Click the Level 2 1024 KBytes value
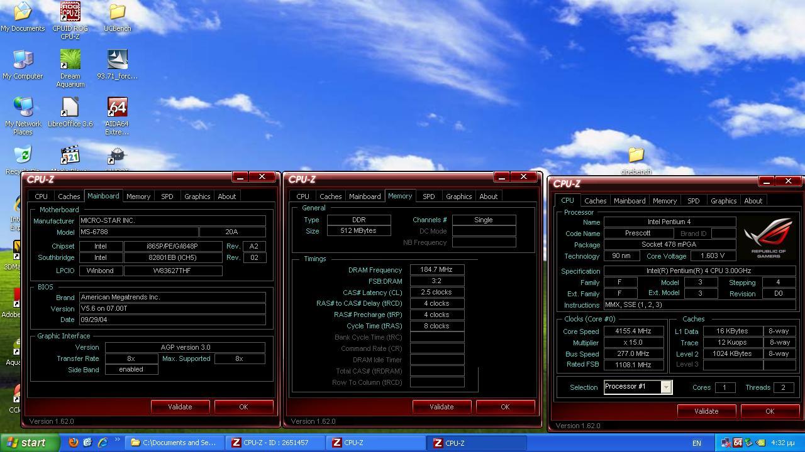The width and height of the screenshot is (805, 452). pyautogui.click(x=732, y=354)
